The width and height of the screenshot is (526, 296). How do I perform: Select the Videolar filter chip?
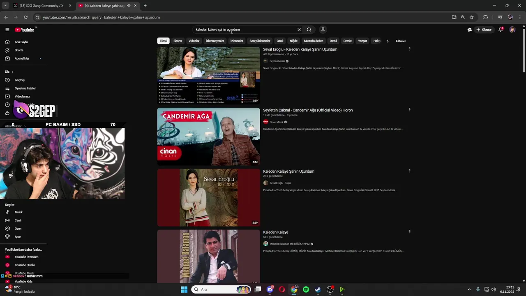point(194,41)
